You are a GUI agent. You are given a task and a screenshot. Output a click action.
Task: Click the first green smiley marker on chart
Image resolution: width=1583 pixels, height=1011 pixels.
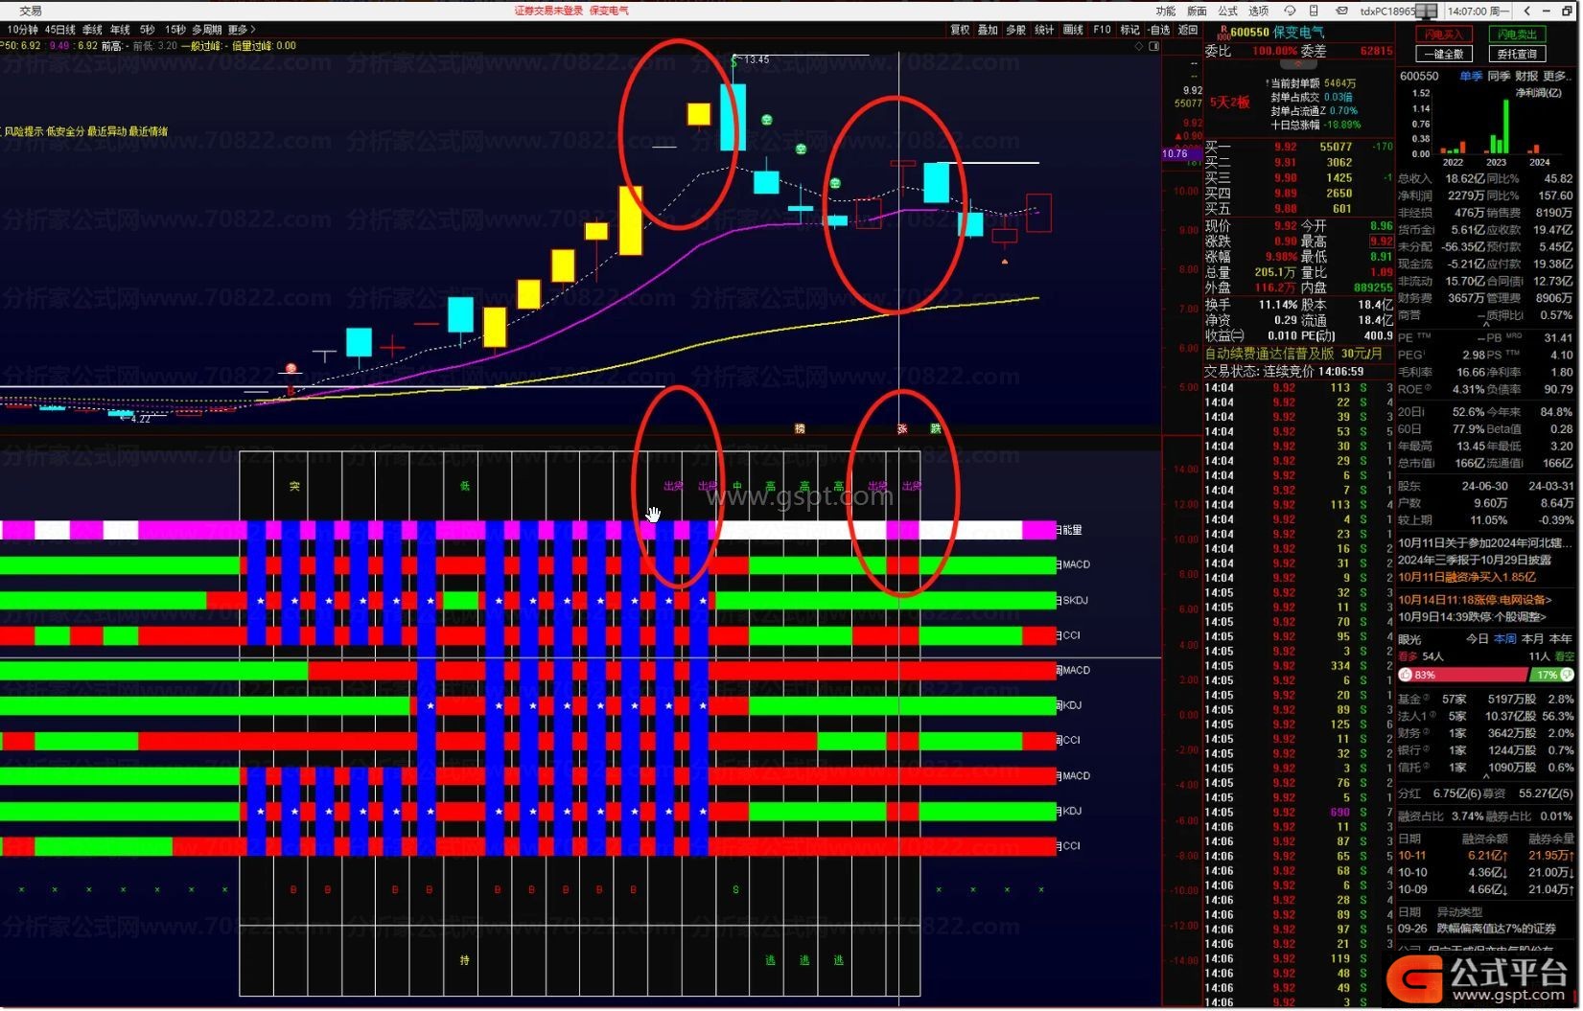click(767, 120)
